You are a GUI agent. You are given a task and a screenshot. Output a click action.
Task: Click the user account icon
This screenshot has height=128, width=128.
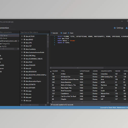(x=127, y=28)
